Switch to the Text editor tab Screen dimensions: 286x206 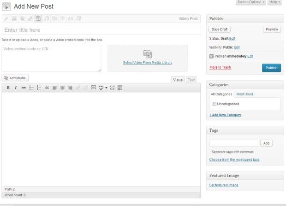pyautogui.click(x=191, y=80)
